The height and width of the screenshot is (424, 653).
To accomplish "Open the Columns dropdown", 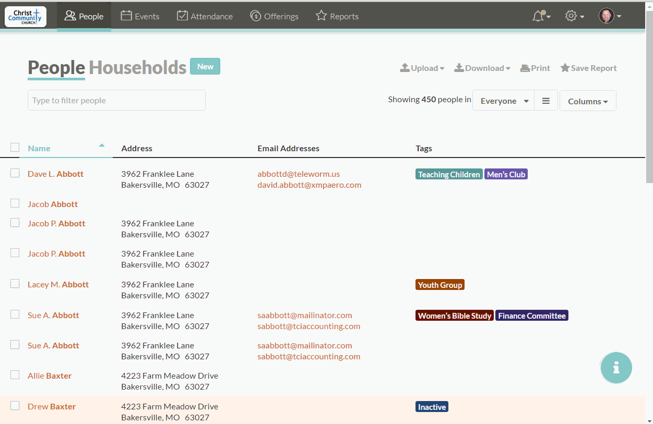I will coord(588,101).
